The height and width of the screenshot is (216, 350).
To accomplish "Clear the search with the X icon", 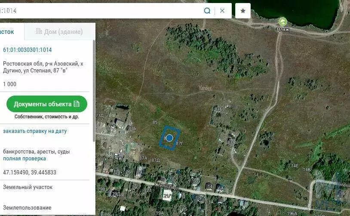I will [222, 11].
